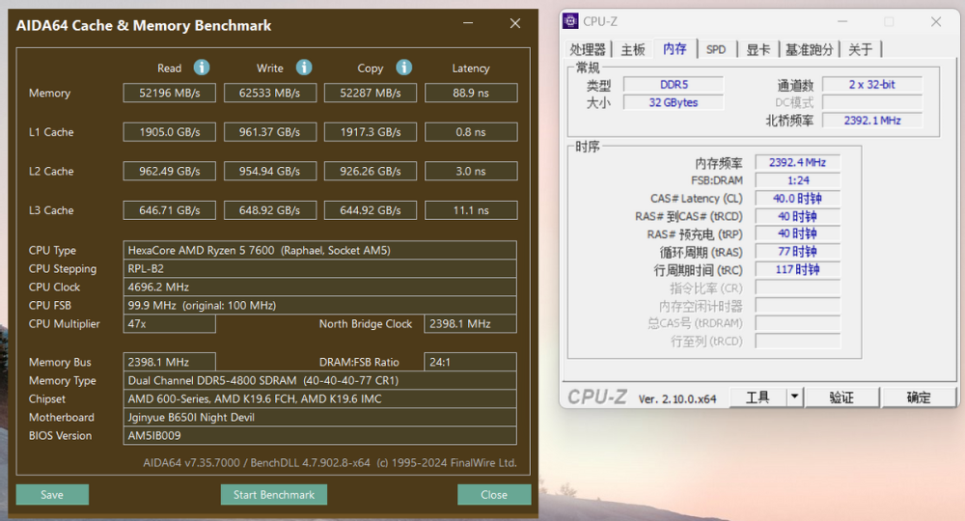Click the Copy info icon in AIDA64
Screen dimensions: 965x521
click(x=403, y=67)
